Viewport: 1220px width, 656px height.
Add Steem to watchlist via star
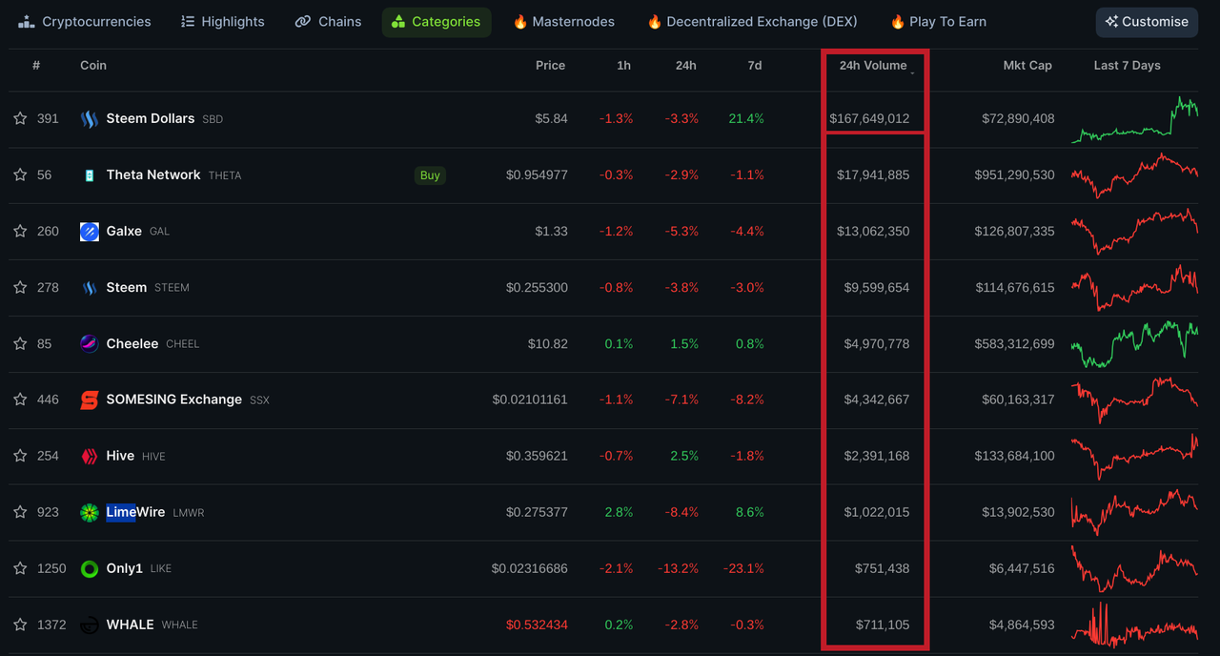pos(20,288)
